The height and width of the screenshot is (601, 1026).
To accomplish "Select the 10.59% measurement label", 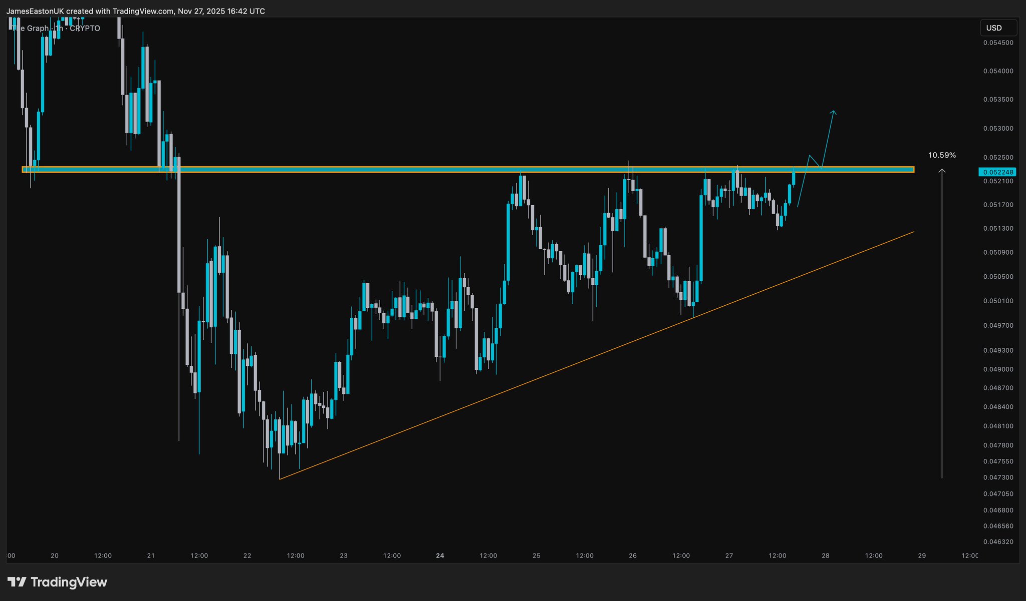I will pos(942,155).
